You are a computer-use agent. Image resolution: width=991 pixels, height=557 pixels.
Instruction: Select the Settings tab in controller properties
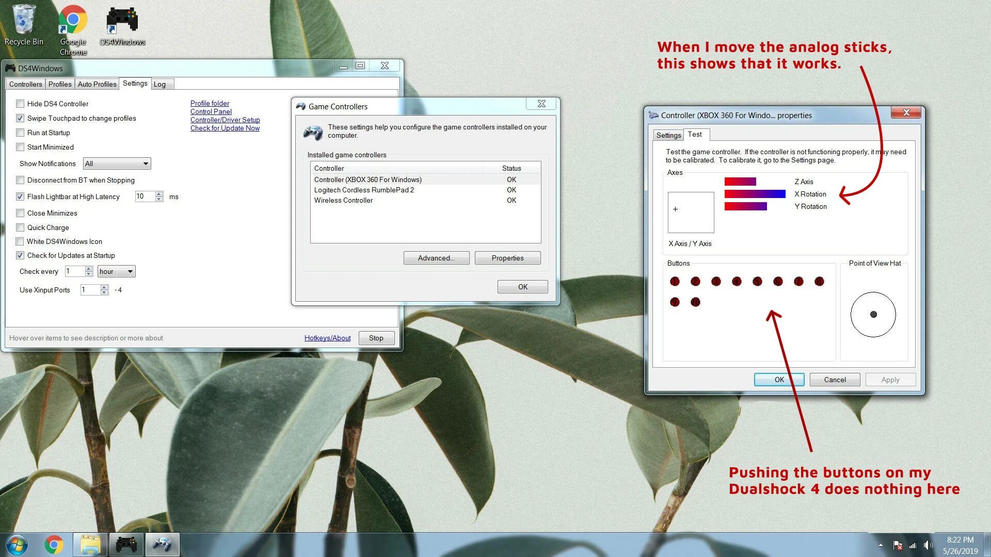tap(668, 135)
